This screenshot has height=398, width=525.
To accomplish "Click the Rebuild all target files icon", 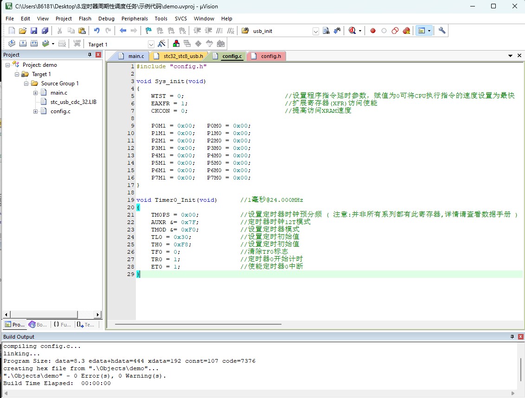I will tap(34, 44).
